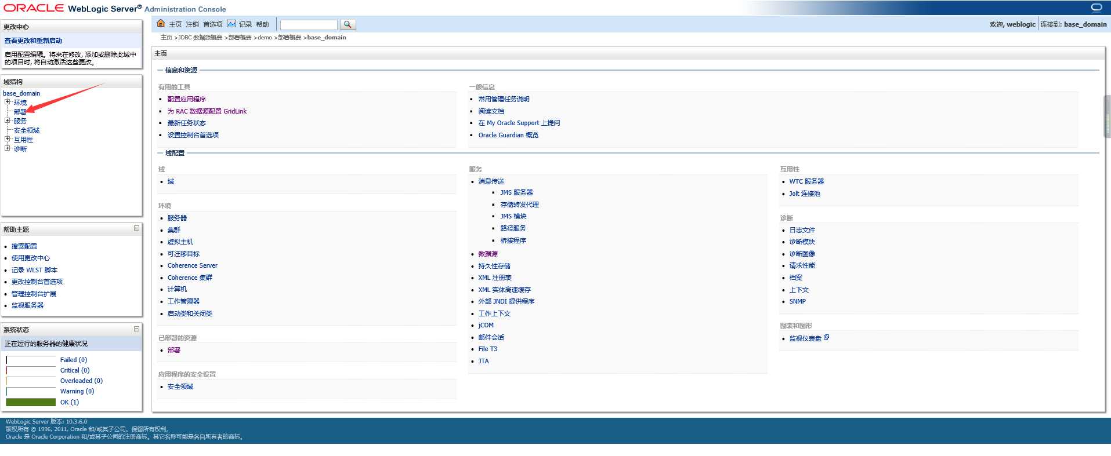Viewport: 1111px width, 456px height.
Task: Select 部署 in the domain structure tree
Action: point(20,112)
